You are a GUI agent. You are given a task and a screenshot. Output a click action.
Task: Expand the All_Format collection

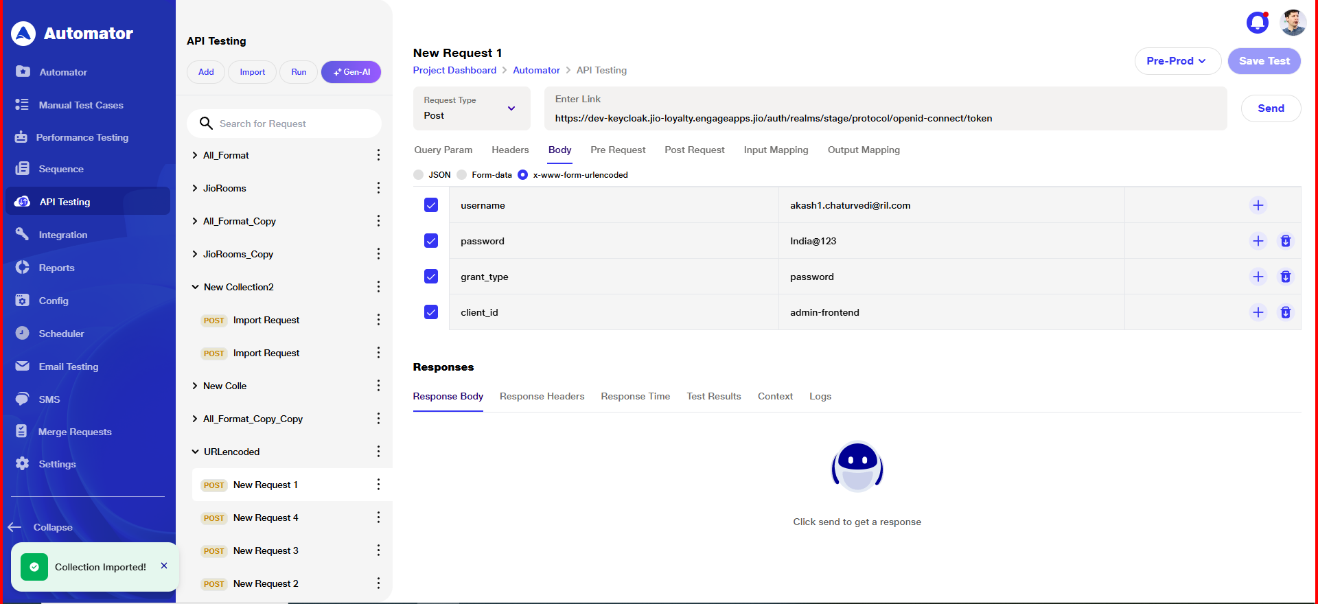pos(195,155)
